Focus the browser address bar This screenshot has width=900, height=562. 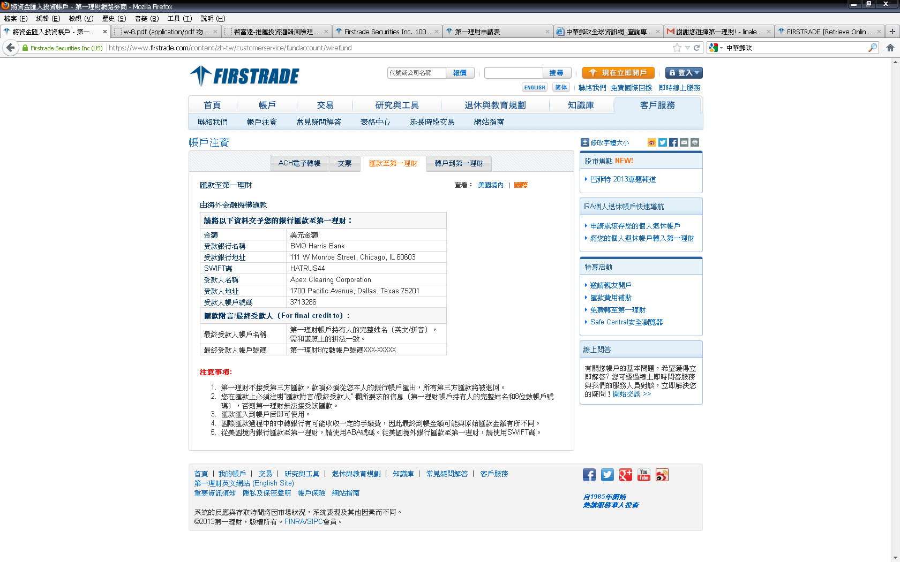(388, 48)
